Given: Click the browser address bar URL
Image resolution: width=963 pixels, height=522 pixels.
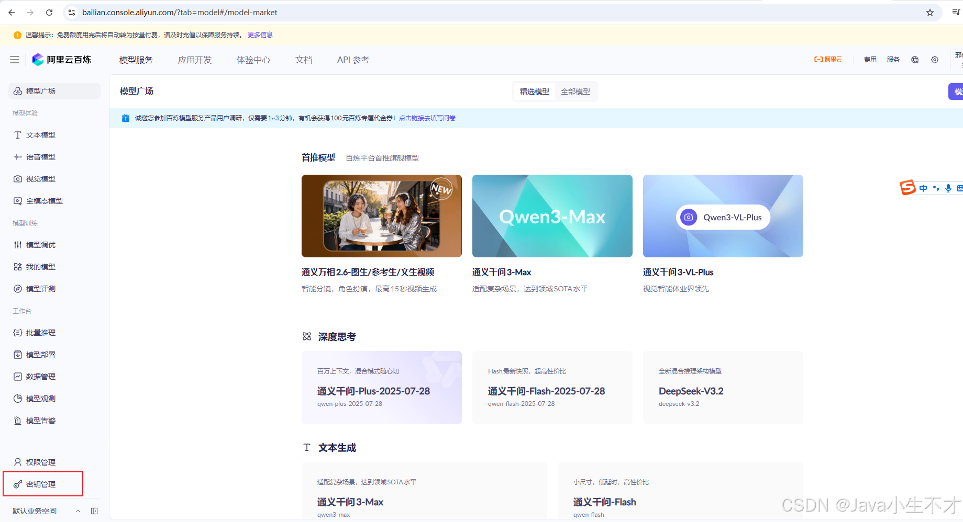Looking at the screenshot, I should click(x=180, y=13).
